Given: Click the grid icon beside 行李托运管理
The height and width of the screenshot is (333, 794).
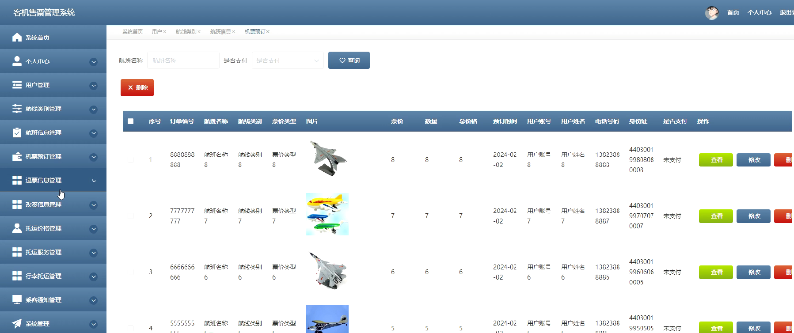Looking at the screenshot, I should coord(17,276).
